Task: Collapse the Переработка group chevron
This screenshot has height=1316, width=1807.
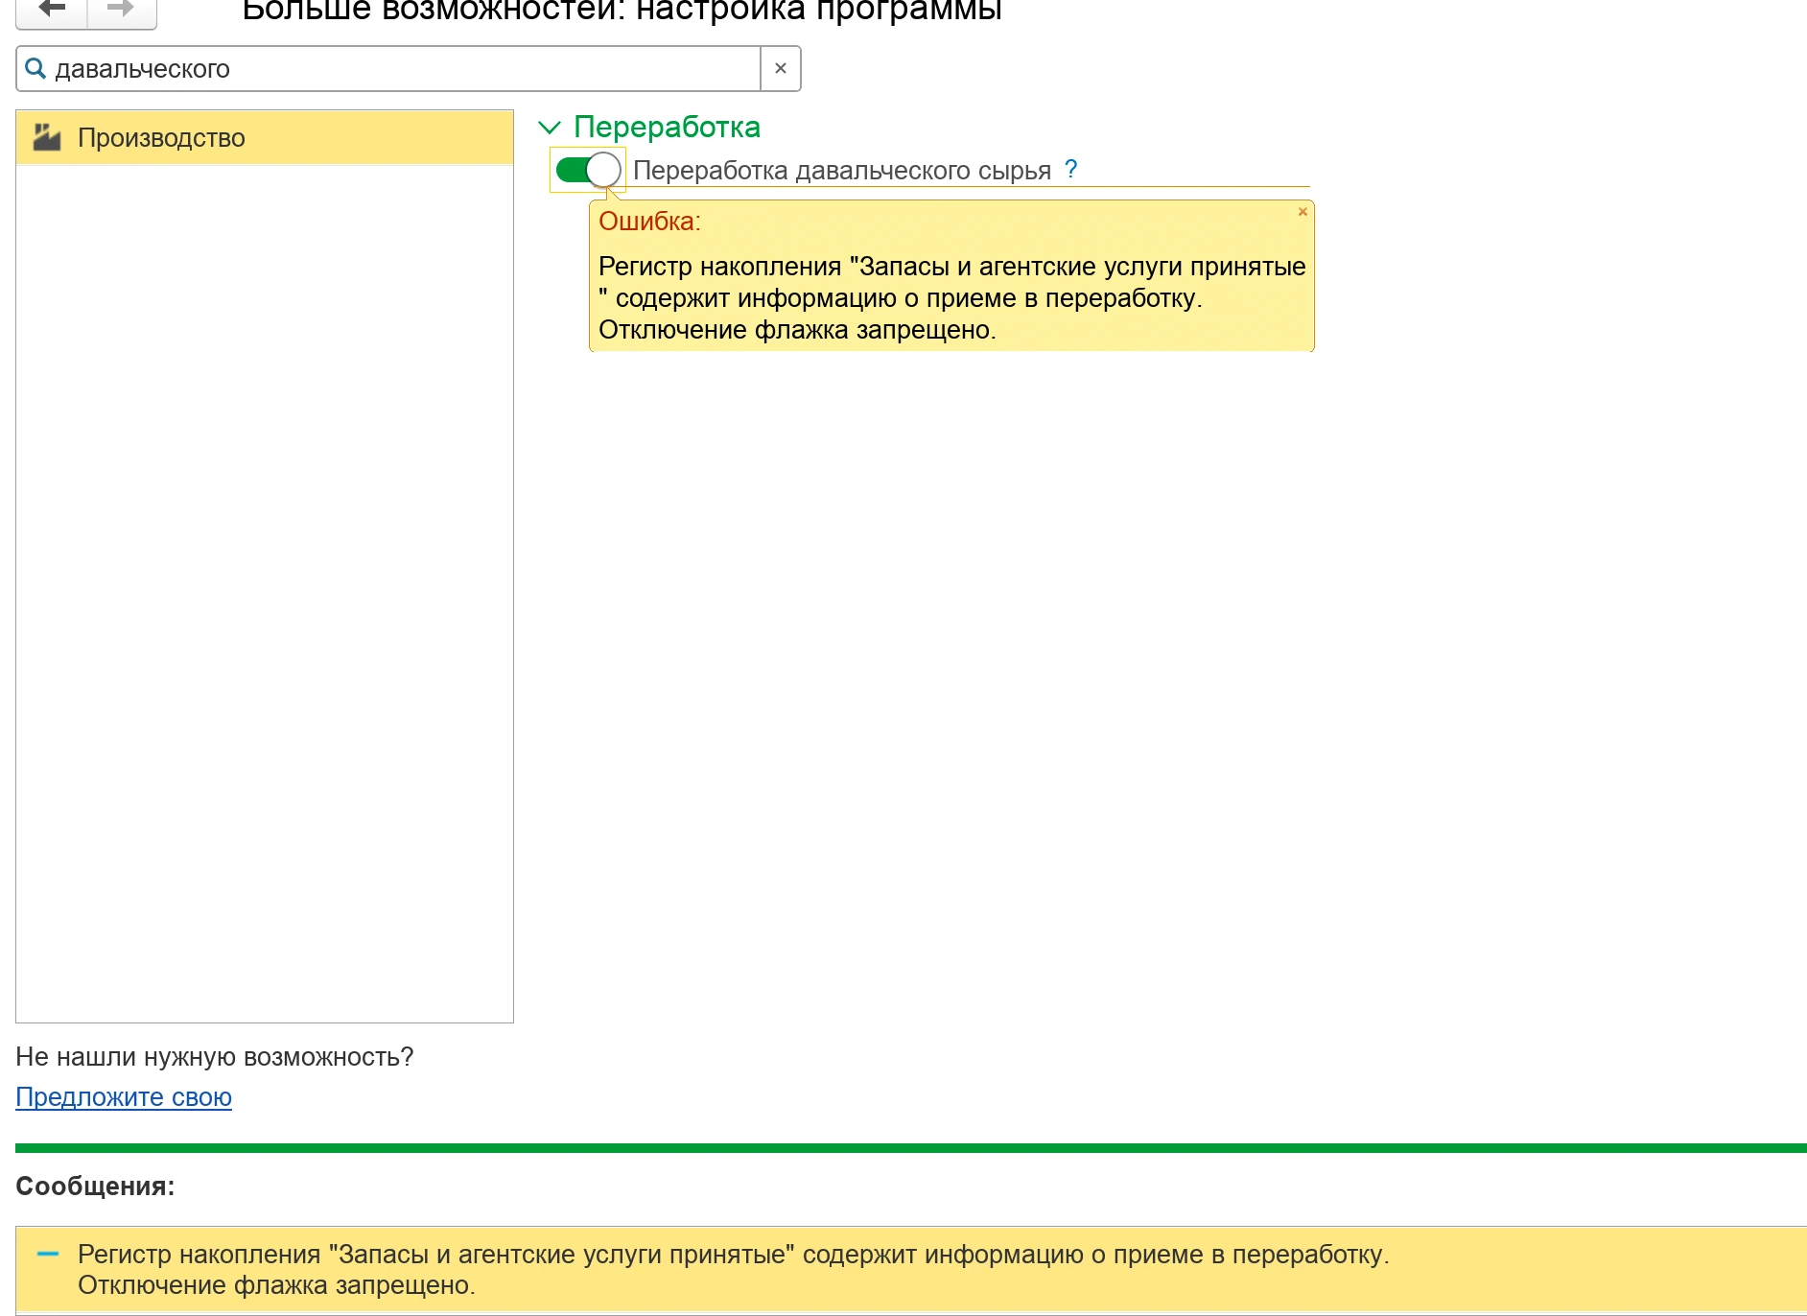Action: (550, 128)
